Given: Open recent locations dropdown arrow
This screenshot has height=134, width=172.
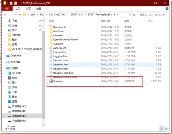Looking at the screenshot, I should pos(16,15).
